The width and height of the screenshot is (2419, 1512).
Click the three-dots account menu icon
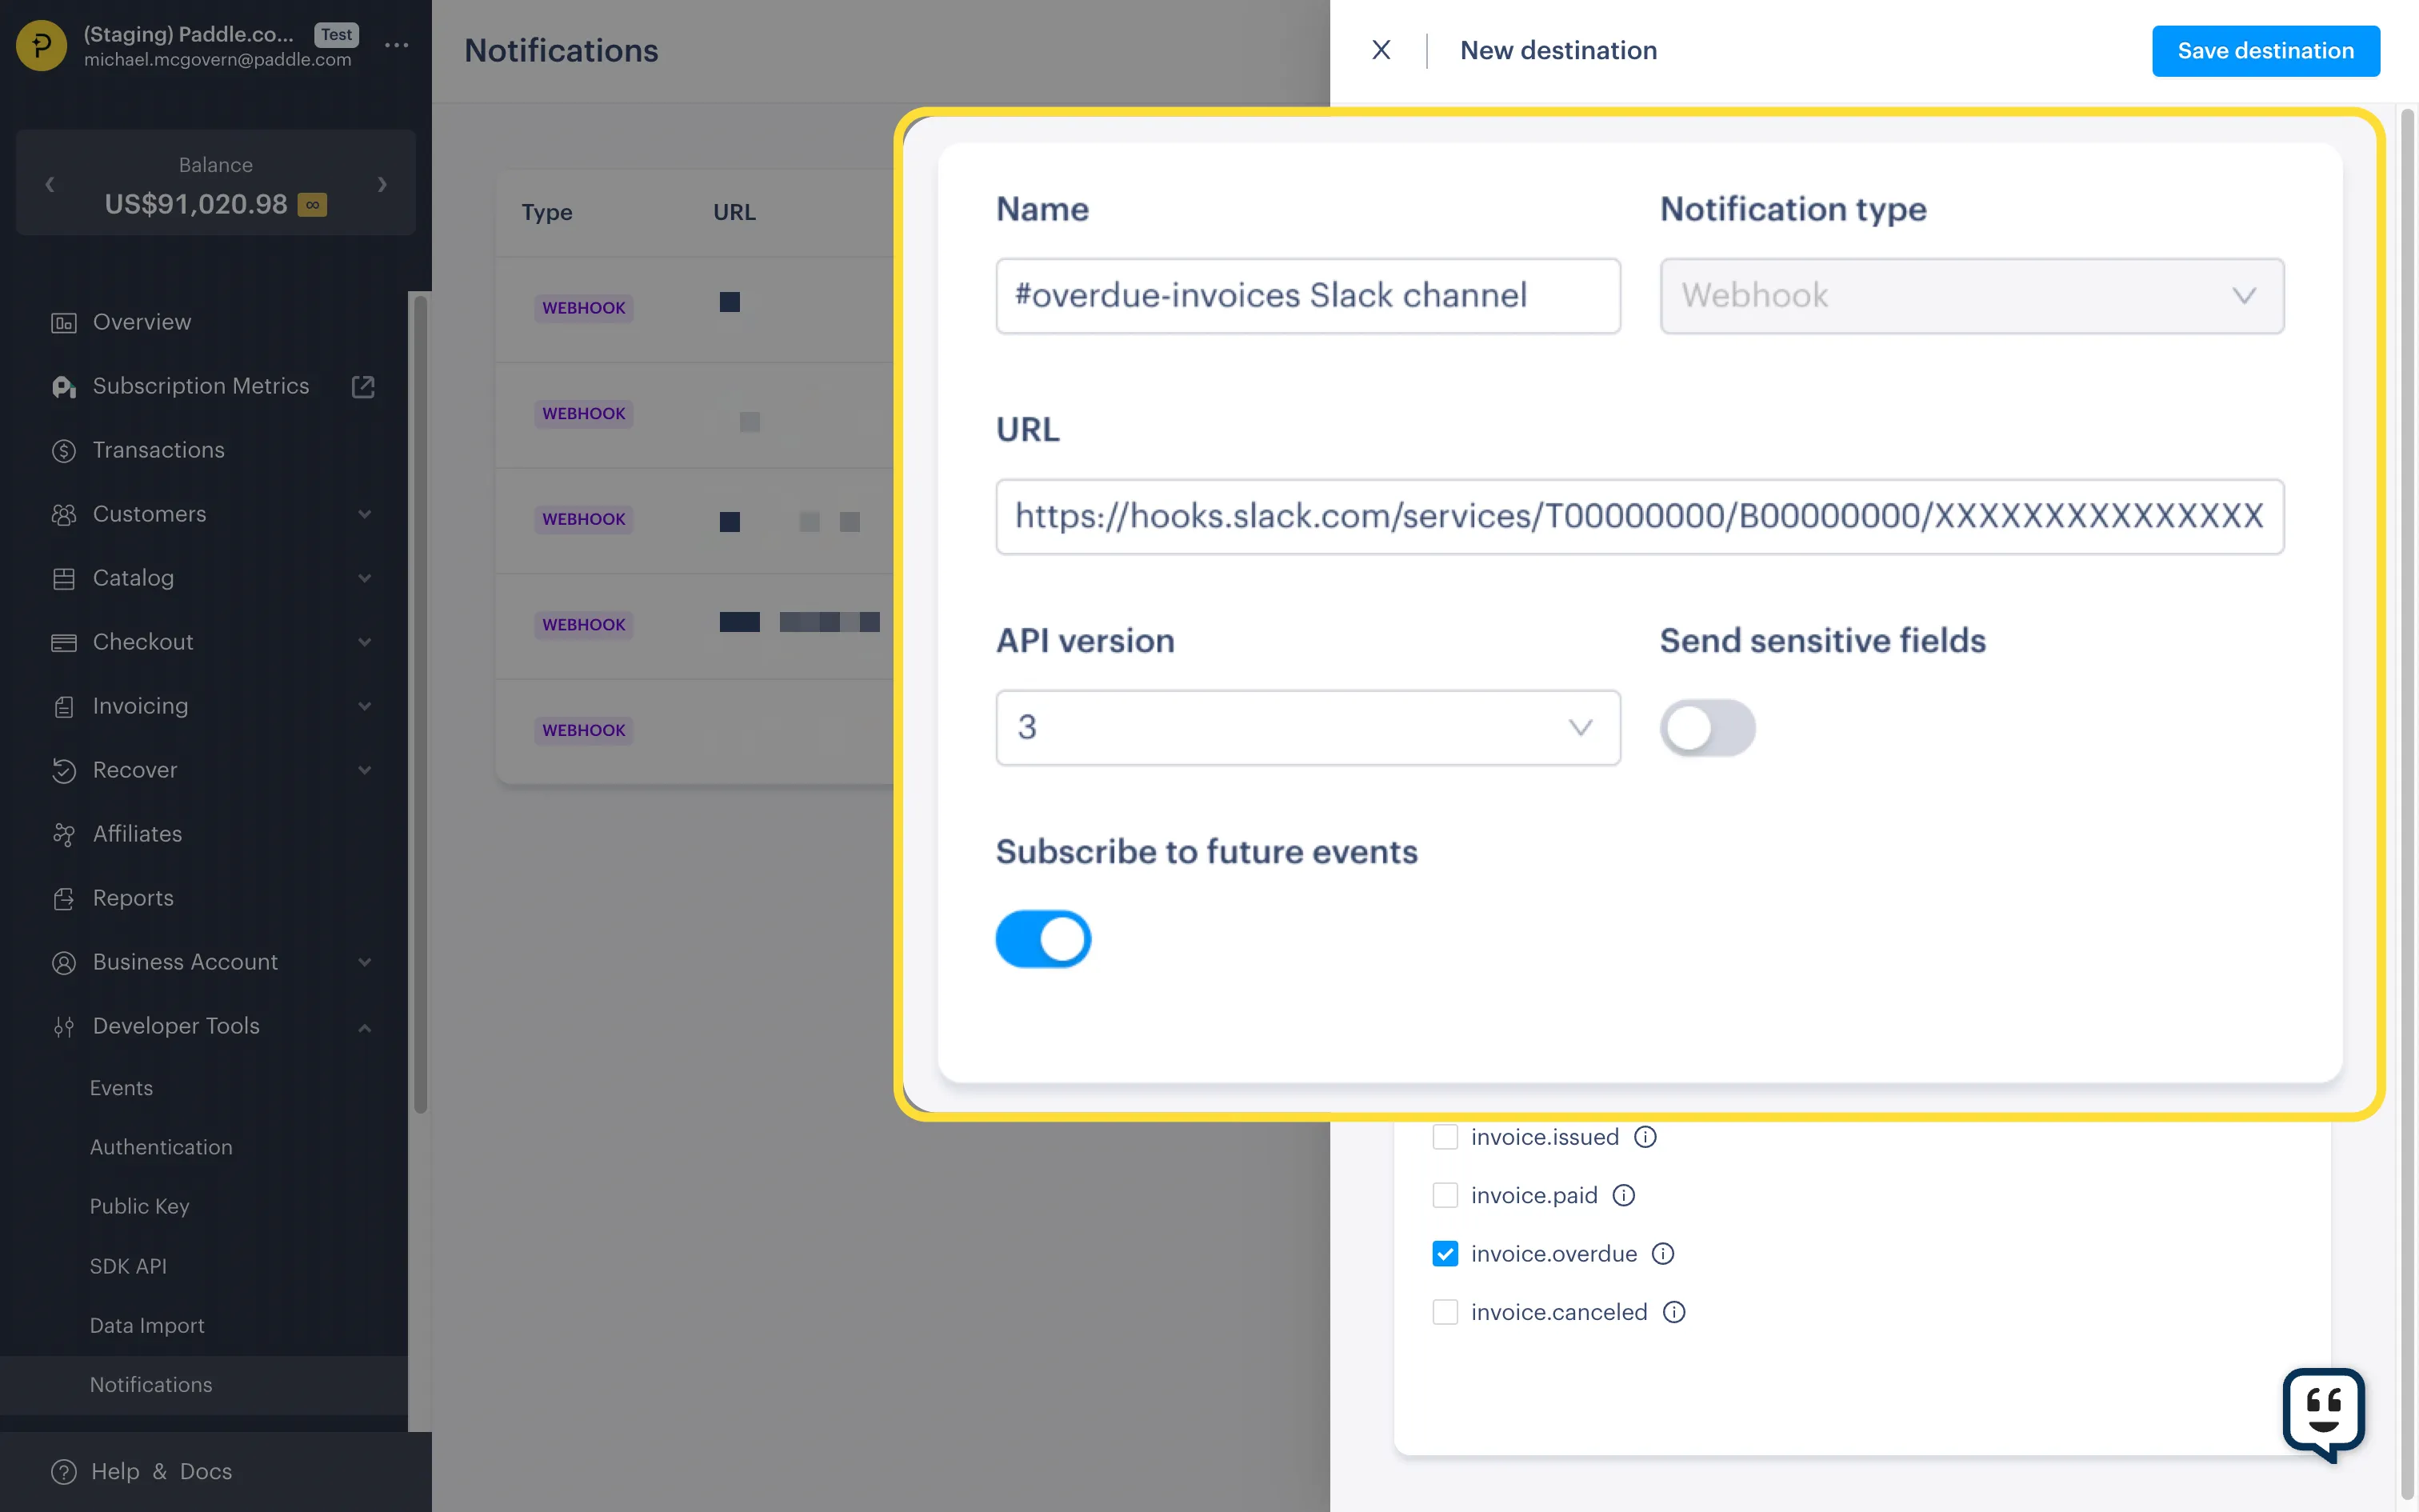397,45
